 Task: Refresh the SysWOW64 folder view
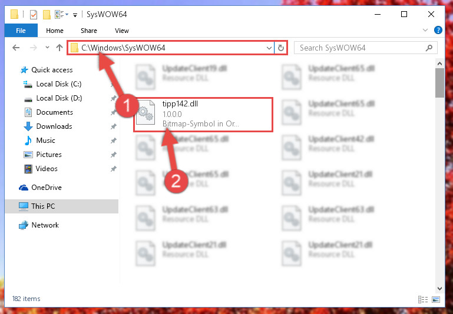pyautogui.click(x=281, y=48)
